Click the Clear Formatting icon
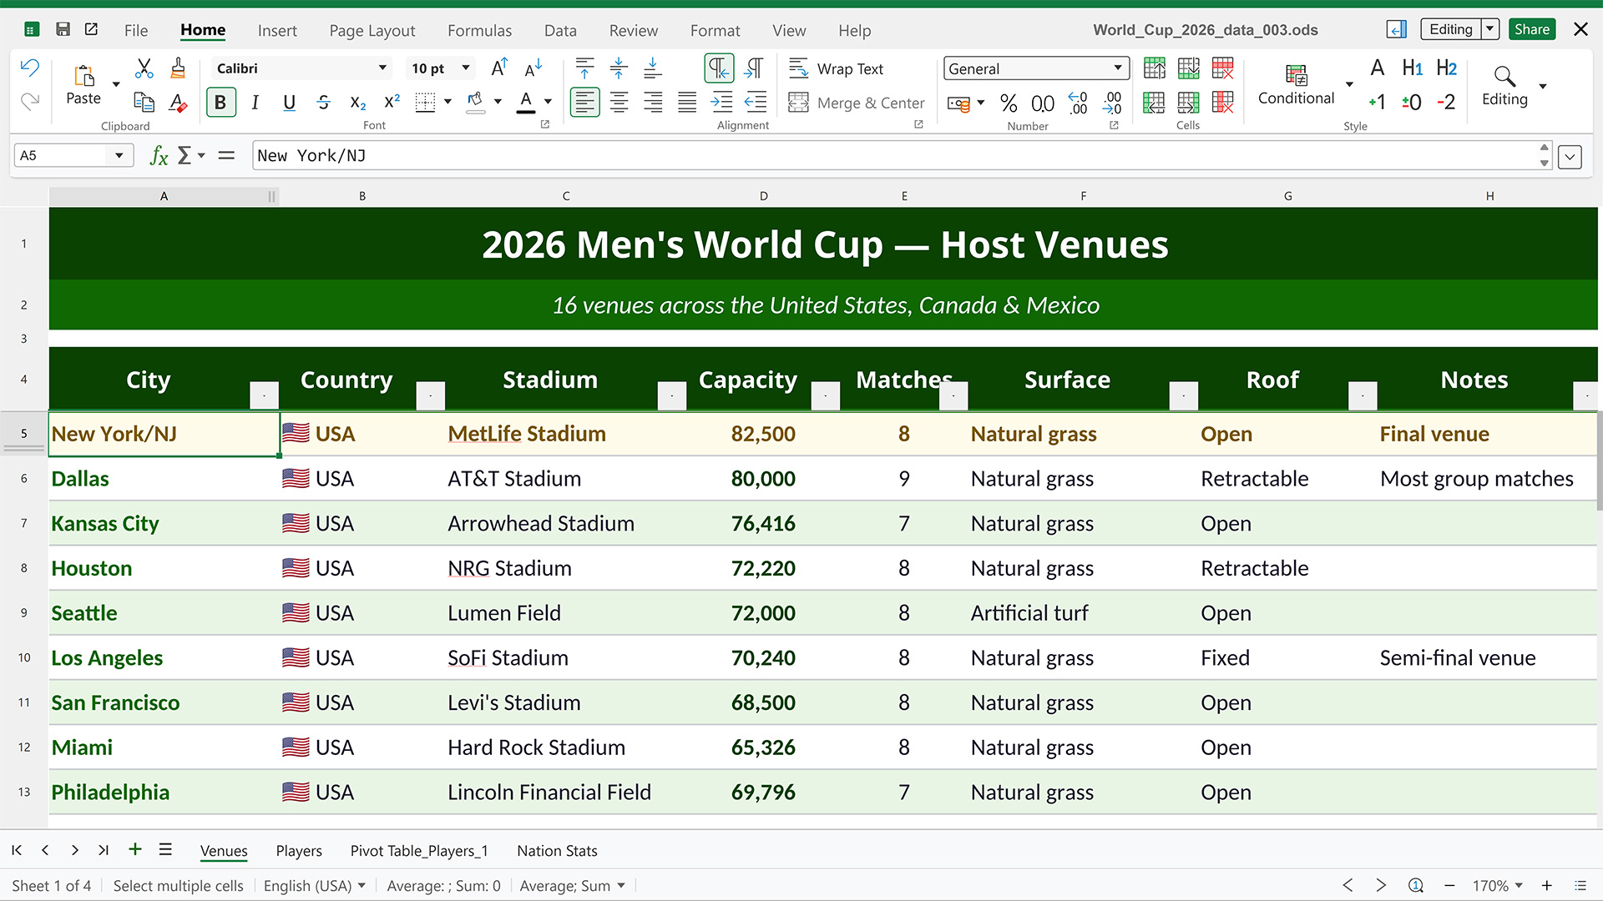The width and height of the screenshot is (1603, 901). click(178, 102)
